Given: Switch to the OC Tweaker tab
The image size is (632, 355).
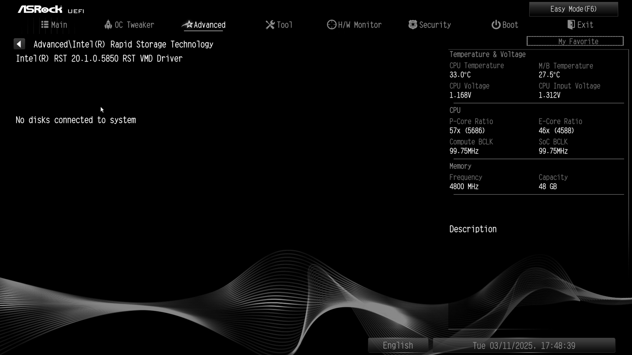Looking at the screenshot, I should pyautogui.click(x=129, y=25).
